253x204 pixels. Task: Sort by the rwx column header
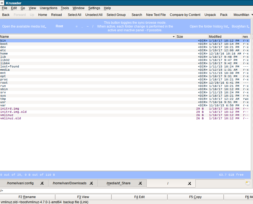246,37
